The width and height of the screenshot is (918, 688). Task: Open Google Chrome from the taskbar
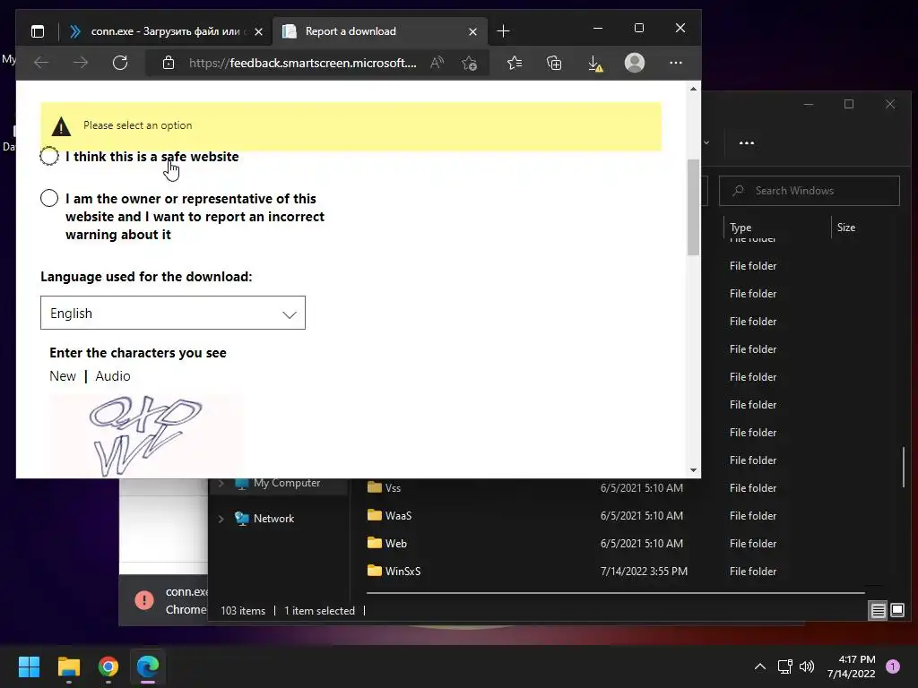[x=108, y=666]
